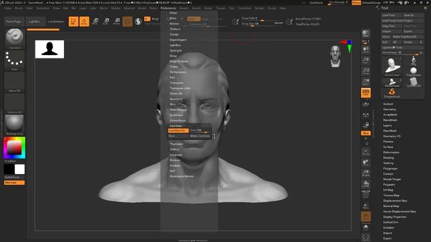The image size is (431, 242).
Task: Toggle Live Boolean
Action: tap(56, 22)
